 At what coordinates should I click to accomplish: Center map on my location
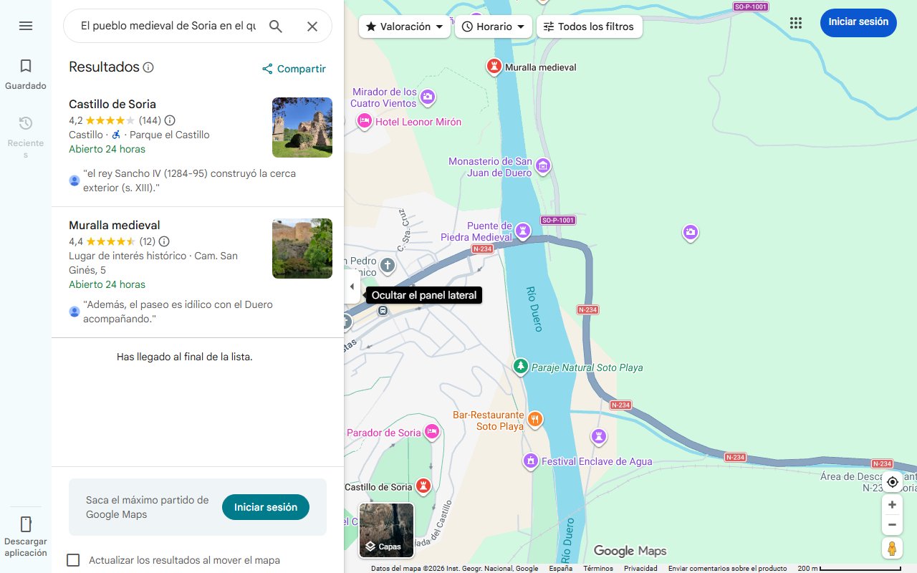point(892,482)
